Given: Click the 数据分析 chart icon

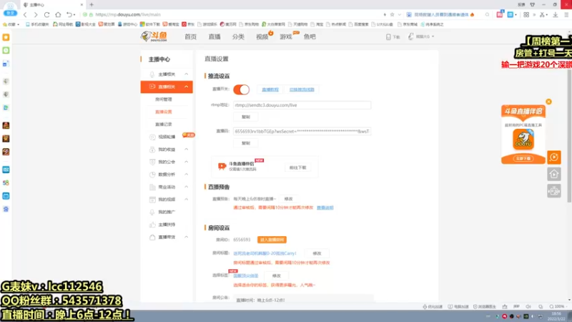Looking at the screenshot, I should click(152, 175).
